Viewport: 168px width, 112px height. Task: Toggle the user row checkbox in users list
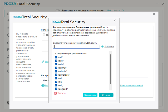coord(44,35)
